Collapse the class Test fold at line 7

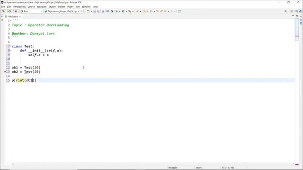(10, 46)
